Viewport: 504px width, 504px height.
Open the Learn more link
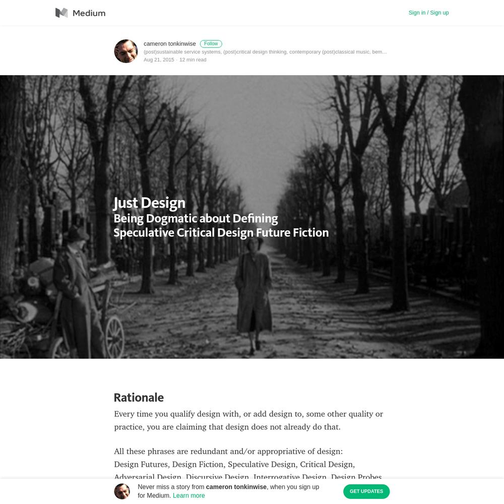click(x=188, y=495)
